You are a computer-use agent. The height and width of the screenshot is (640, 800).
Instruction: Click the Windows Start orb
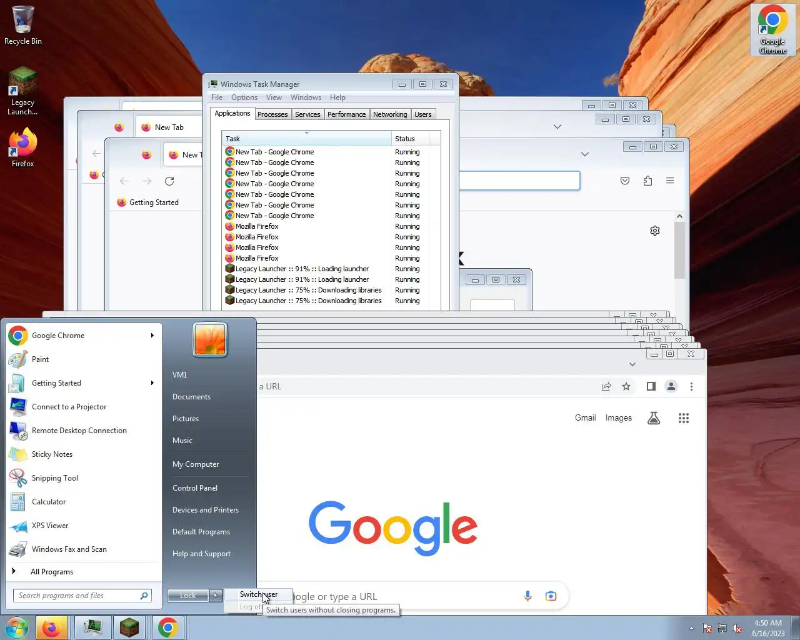tap(16, 627)
